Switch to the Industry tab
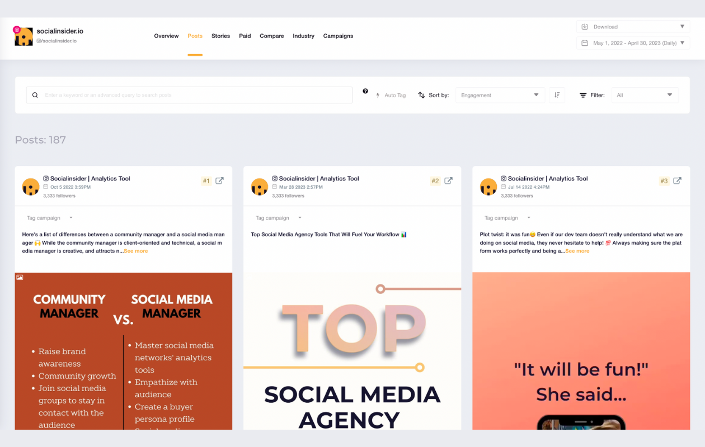Image resolution: width=705 pixels, height=447 pixels. point(303,36)
